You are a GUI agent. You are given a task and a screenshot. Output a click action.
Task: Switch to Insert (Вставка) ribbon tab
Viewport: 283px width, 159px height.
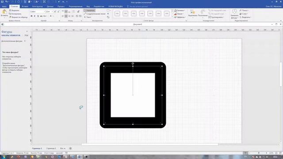(25, 6)
